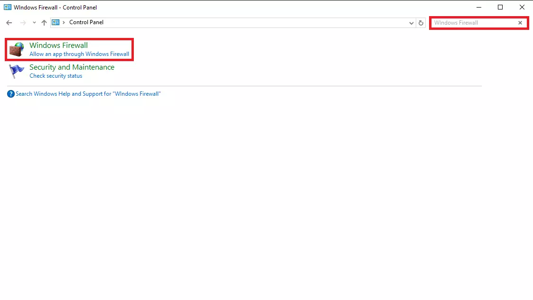Refresh the Control Panel view
Image resolution: width=533 pixels, height=300 pixels.
tap(421, 23)
